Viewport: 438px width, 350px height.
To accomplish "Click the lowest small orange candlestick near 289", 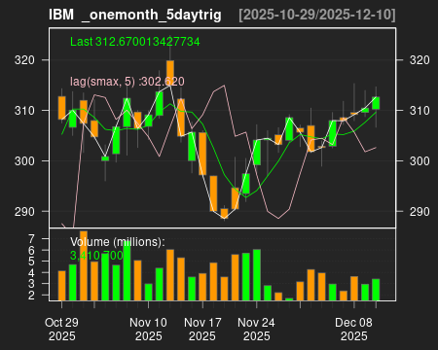I will (x=224, y=214).
